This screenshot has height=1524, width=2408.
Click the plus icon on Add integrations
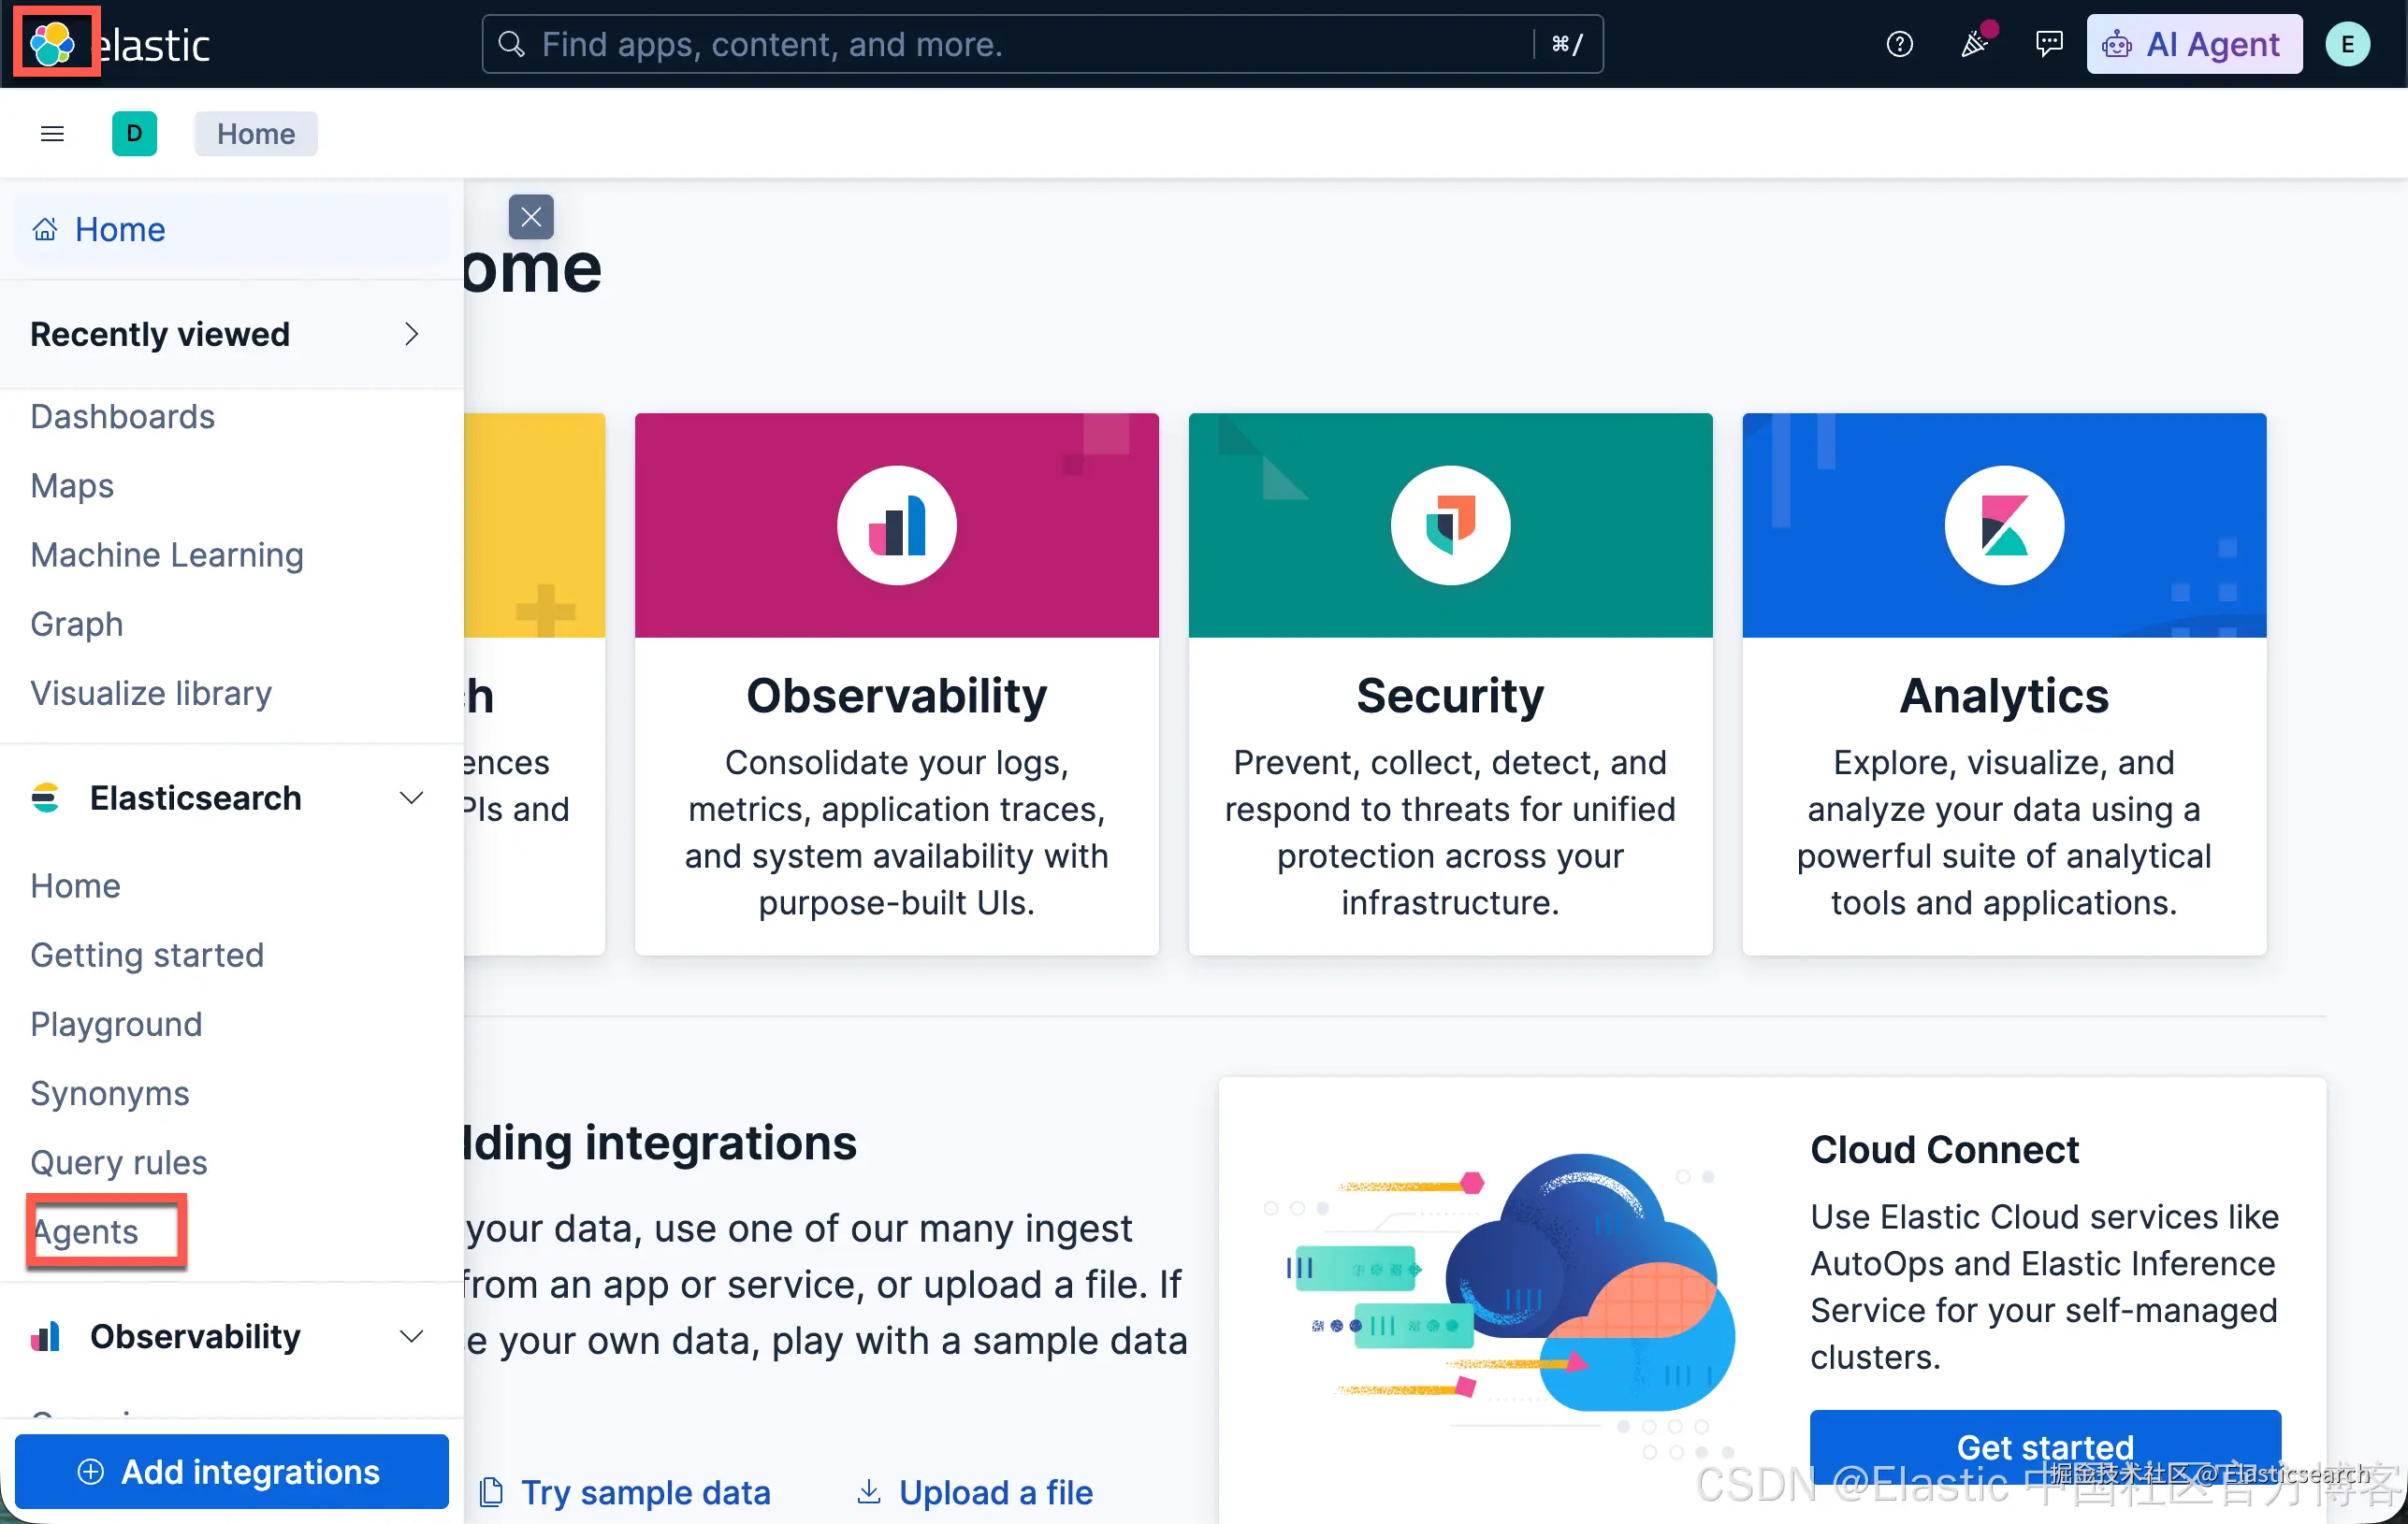91,1471
